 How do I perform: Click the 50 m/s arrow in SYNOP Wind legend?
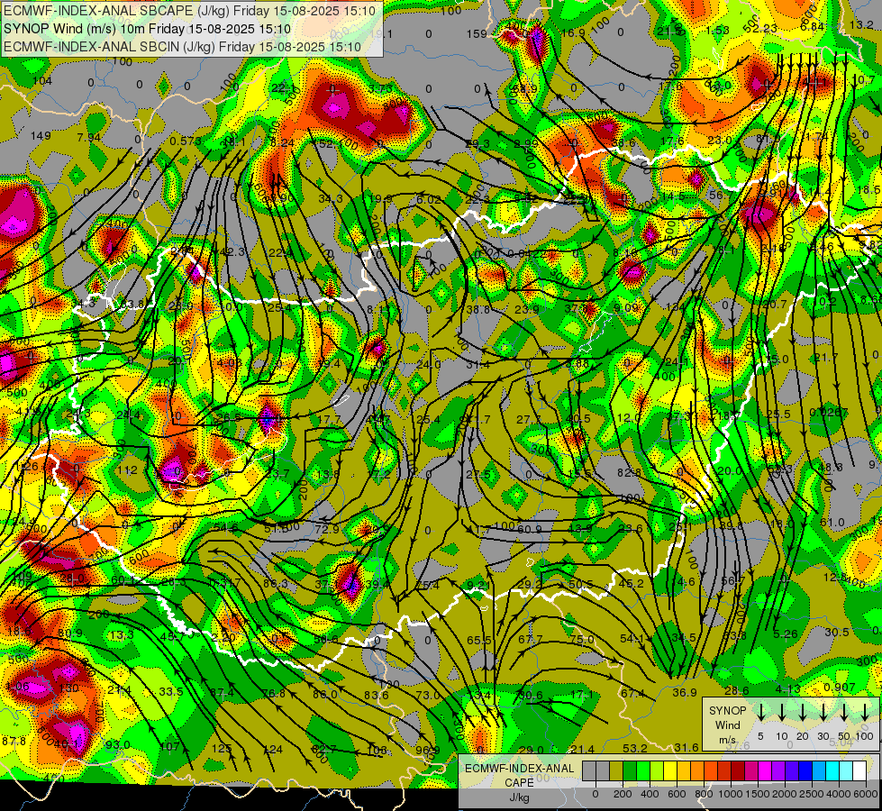[844, 712]
